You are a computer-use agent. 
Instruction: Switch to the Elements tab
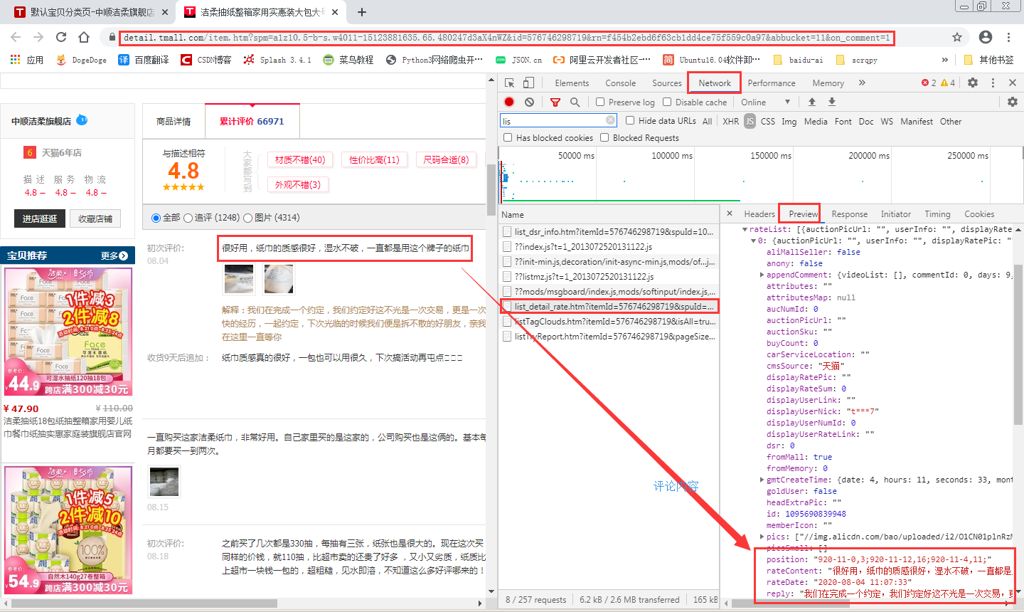[x=572, y=83]
